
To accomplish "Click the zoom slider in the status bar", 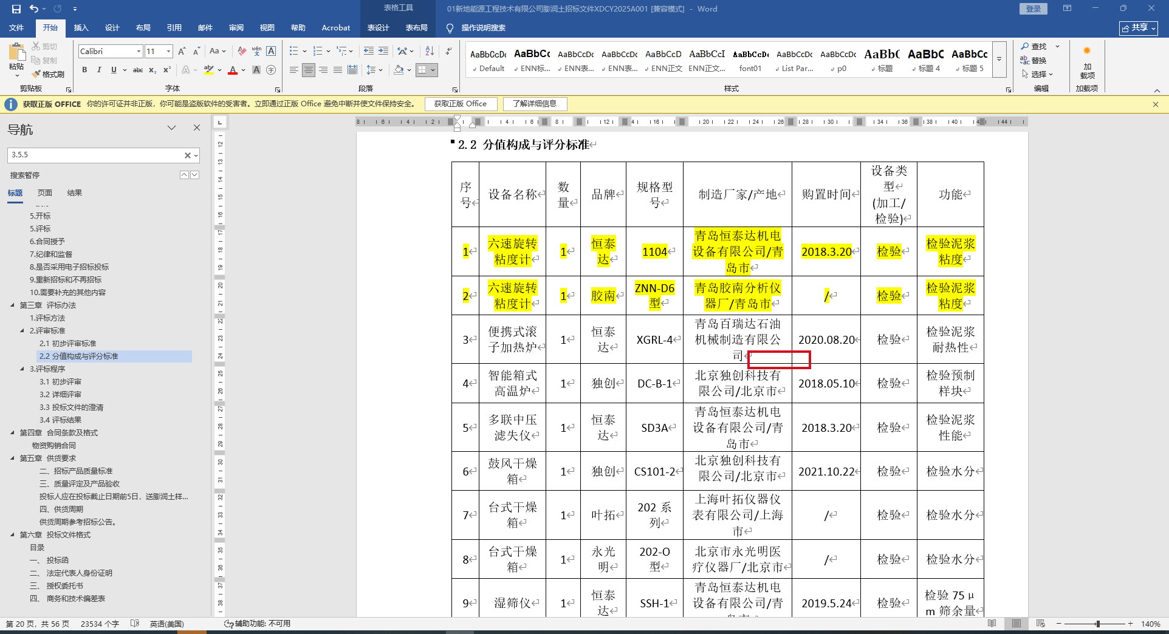I will click(x=1097, y=624).
